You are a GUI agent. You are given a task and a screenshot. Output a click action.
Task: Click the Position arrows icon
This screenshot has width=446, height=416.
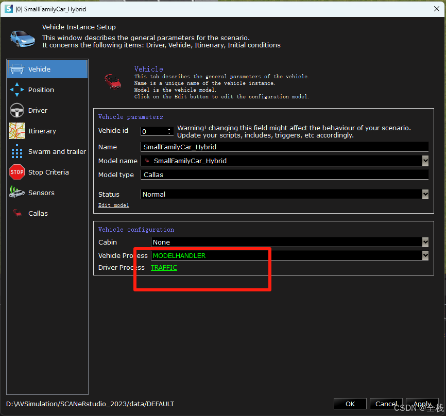pos(17,90)
